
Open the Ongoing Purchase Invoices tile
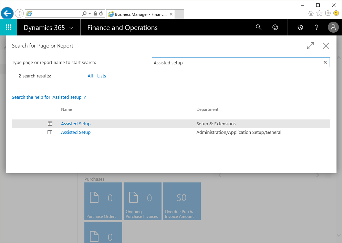pyautogui.click(x=143, y=201)
